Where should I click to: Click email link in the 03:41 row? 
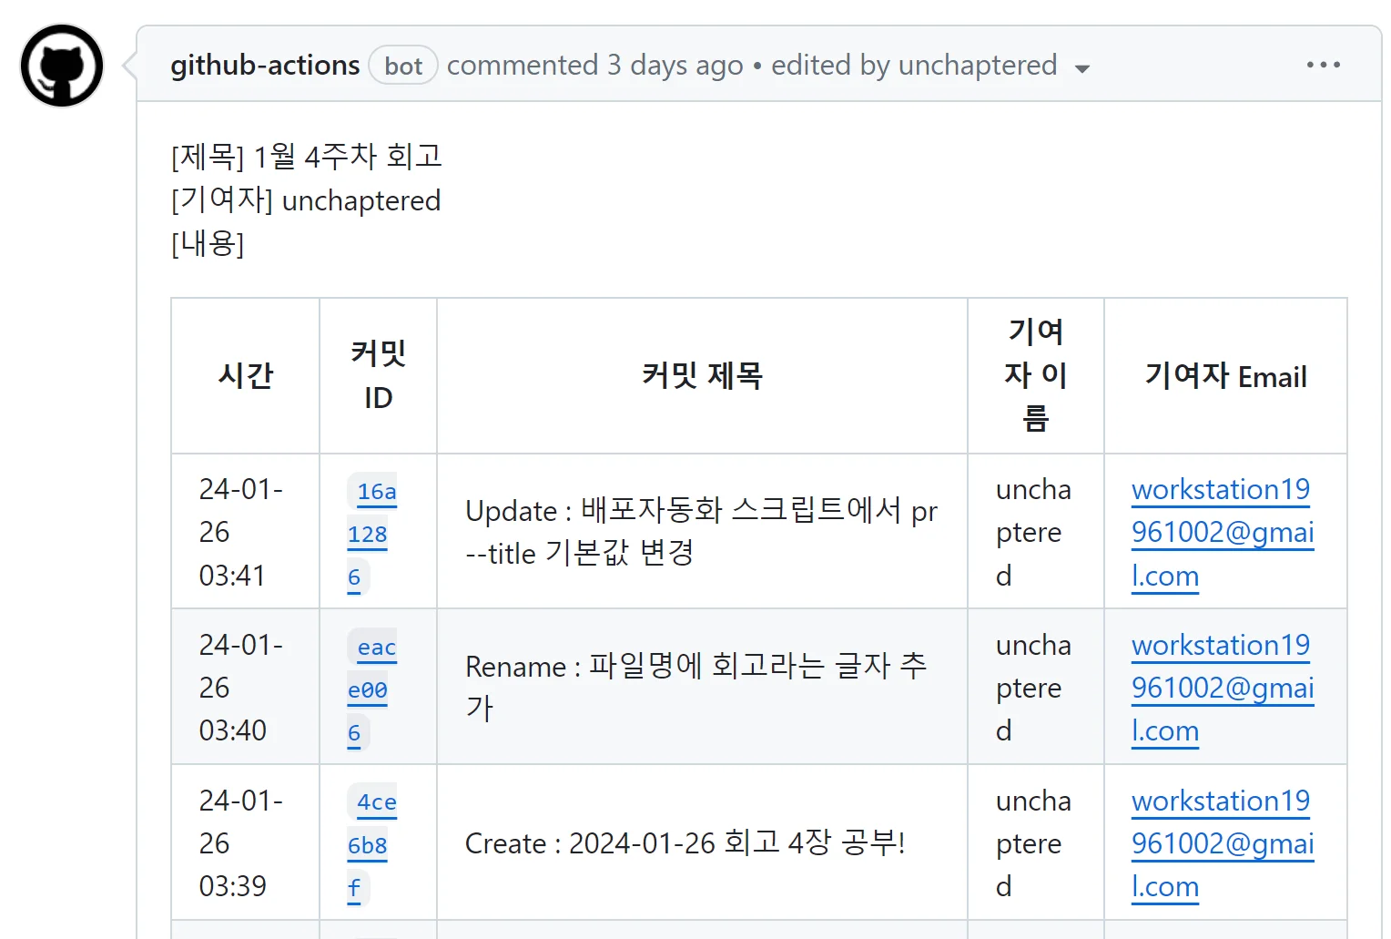point(1221,532)
